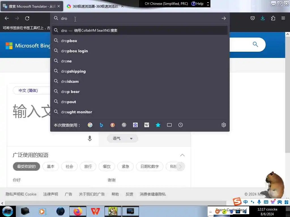Screen dimensions: 290x217
Task: Select the dropbox login suggestion
Action: [140, 51]
